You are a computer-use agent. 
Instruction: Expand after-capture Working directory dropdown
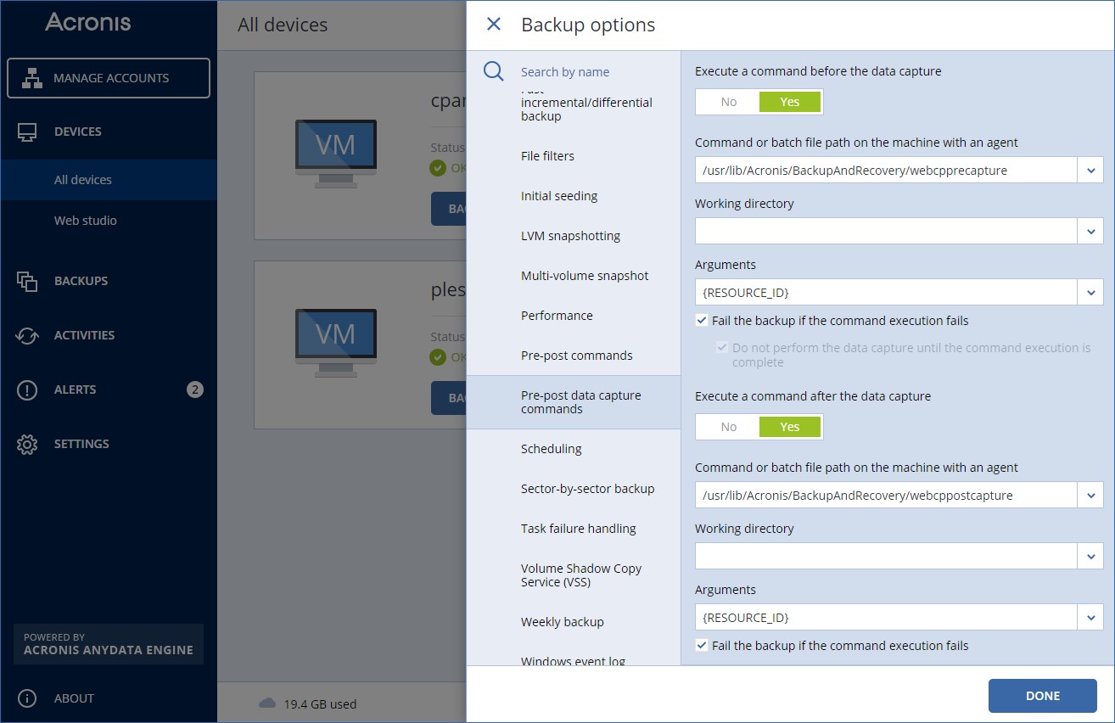[1090, 557]
